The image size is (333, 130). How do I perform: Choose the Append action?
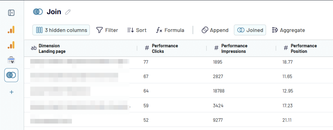coord(215,30)
